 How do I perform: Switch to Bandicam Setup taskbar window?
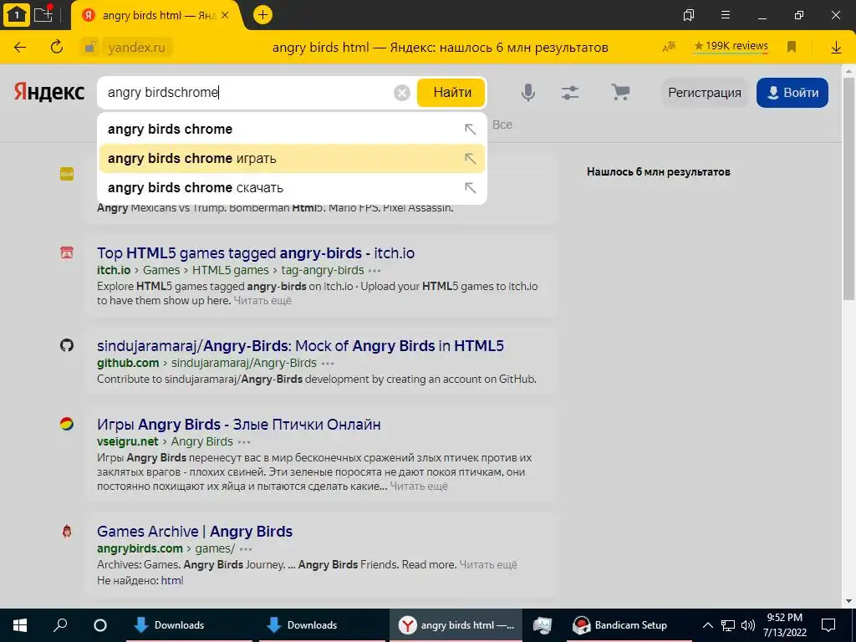[629, 625]
